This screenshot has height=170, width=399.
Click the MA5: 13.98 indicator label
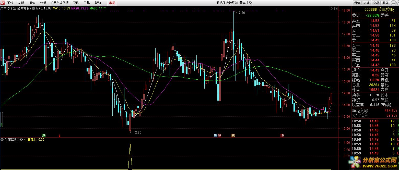point(44,8)
